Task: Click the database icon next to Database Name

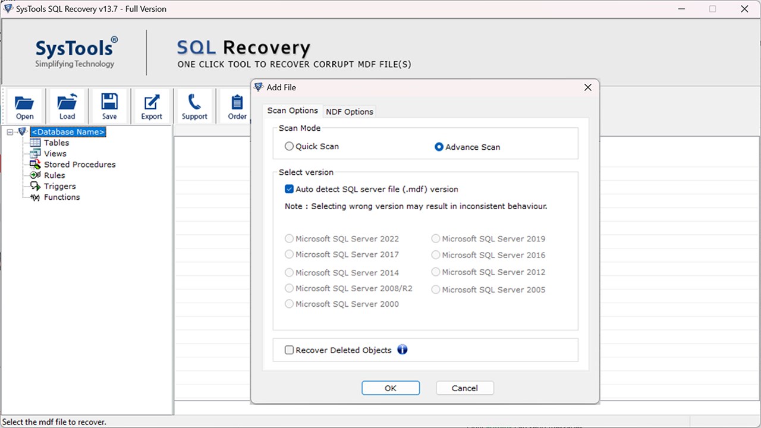Action: [x=23, y=132]
